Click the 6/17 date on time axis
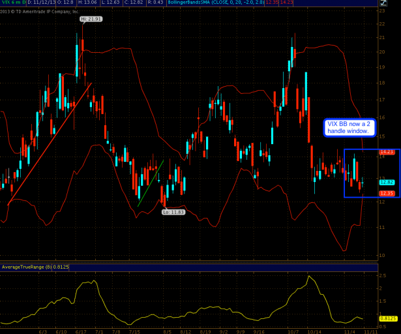This screenshot has width=401, height=334. point(81,331)
